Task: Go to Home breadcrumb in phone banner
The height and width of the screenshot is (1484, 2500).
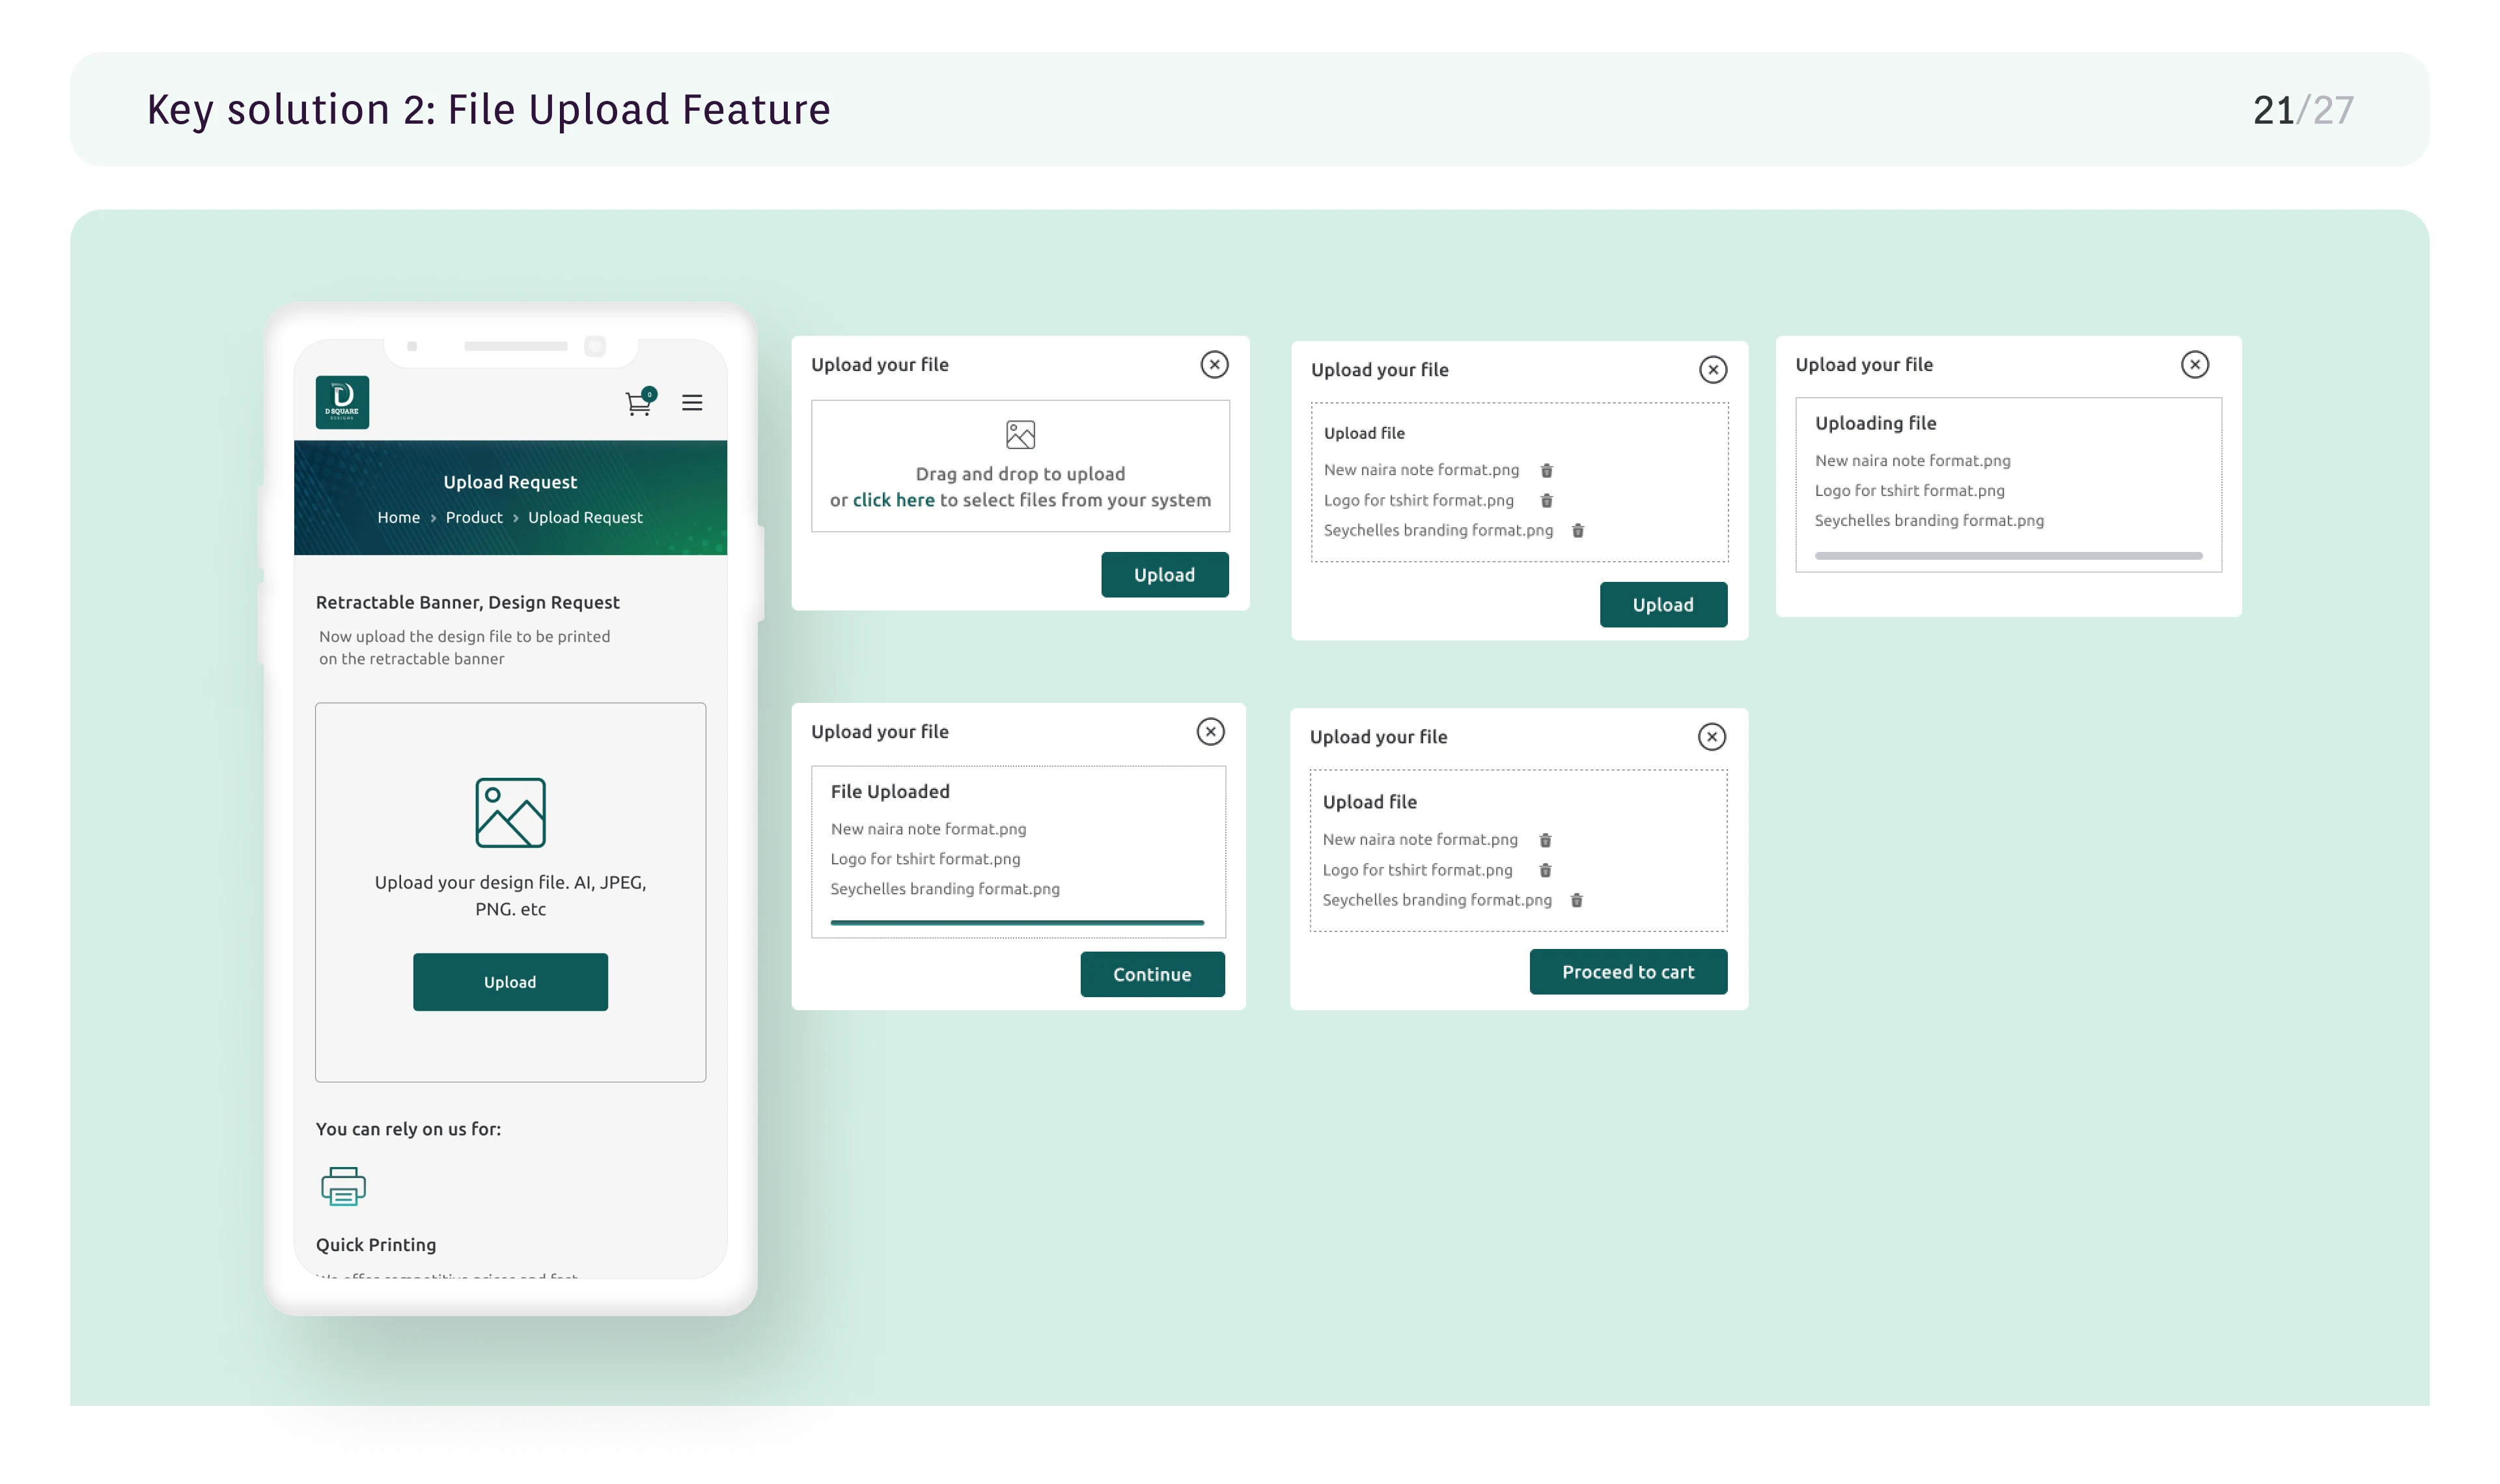Action: 398,517
